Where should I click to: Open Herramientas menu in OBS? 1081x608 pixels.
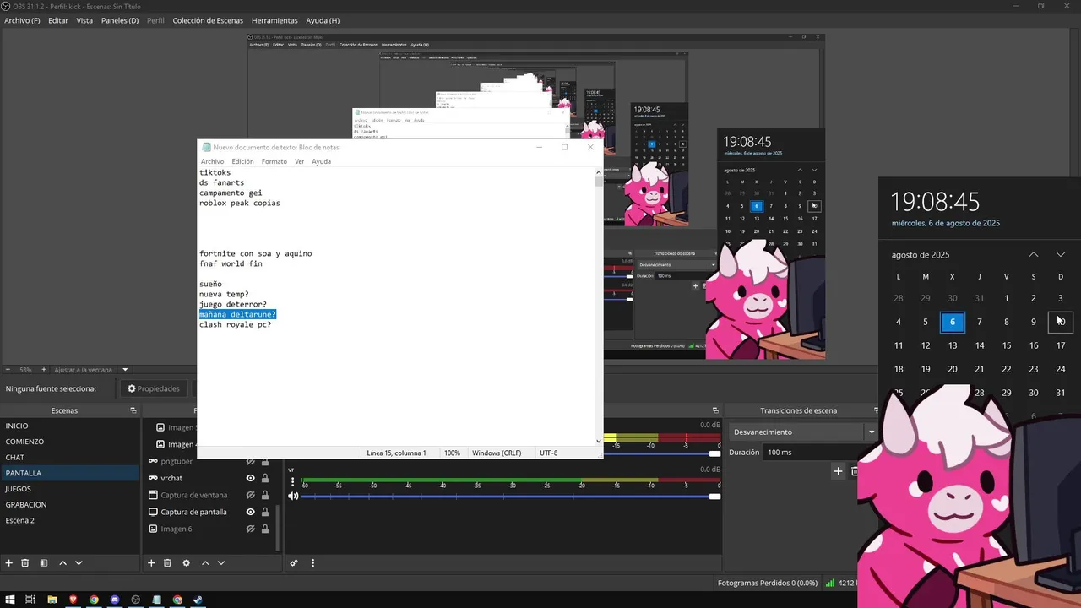tap(274, 20)
